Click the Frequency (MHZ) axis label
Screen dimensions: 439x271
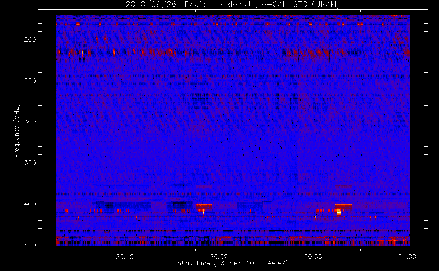(x=17, y=131)
